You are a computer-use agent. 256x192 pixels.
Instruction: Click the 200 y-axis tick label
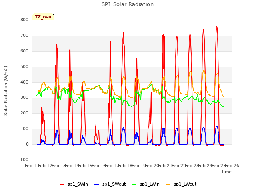point(24,113)
